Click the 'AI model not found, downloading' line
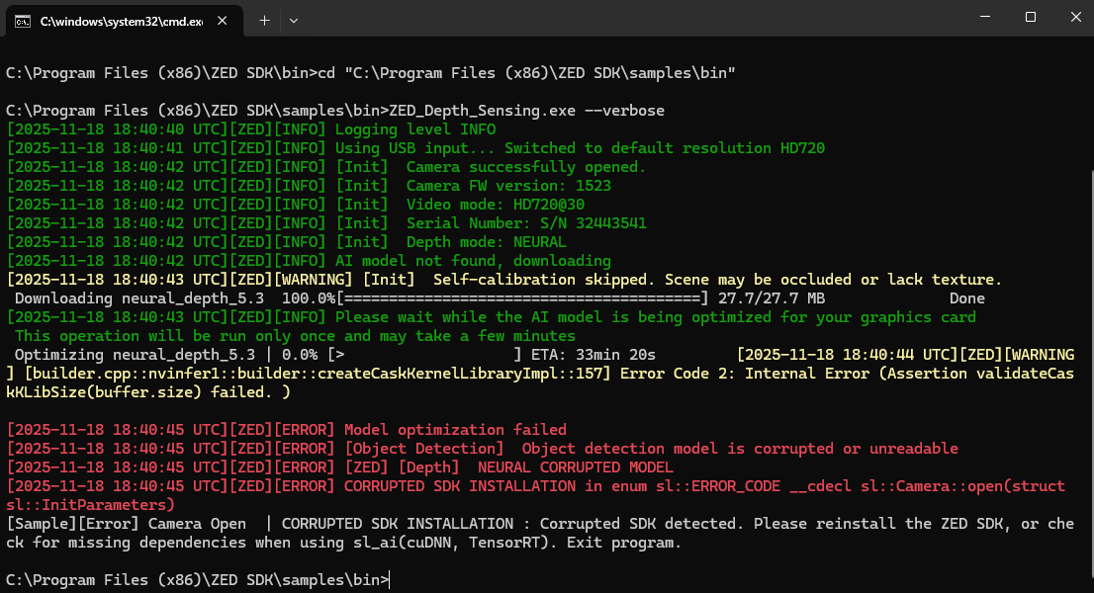Screen dimensions: 1094x593 click(473, 261)
